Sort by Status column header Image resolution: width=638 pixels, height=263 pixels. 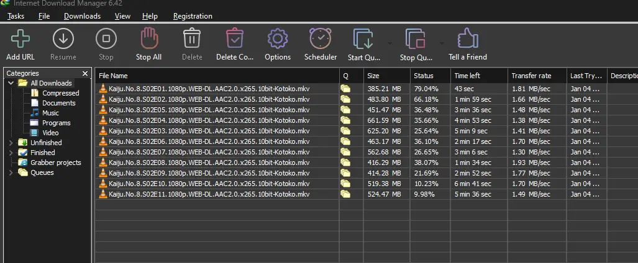[x=431, y=76]
